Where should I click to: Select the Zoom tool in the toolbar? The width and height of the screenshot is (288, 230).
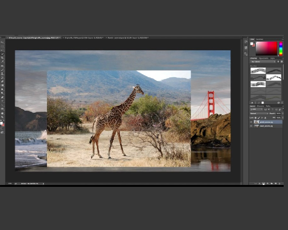(2, 116)
